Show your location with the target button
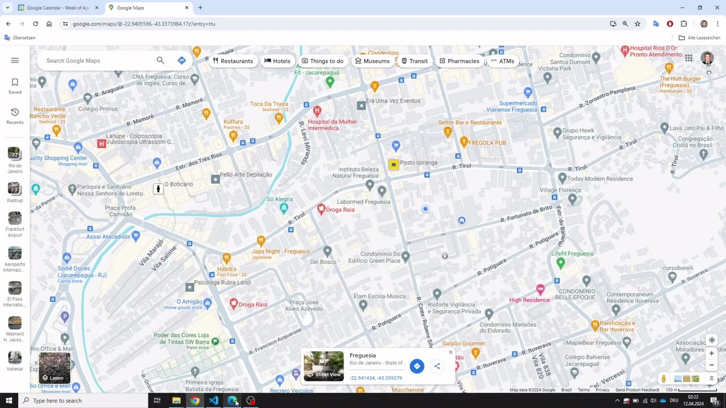The image size is (726, 408). click(x=712, y=340)
